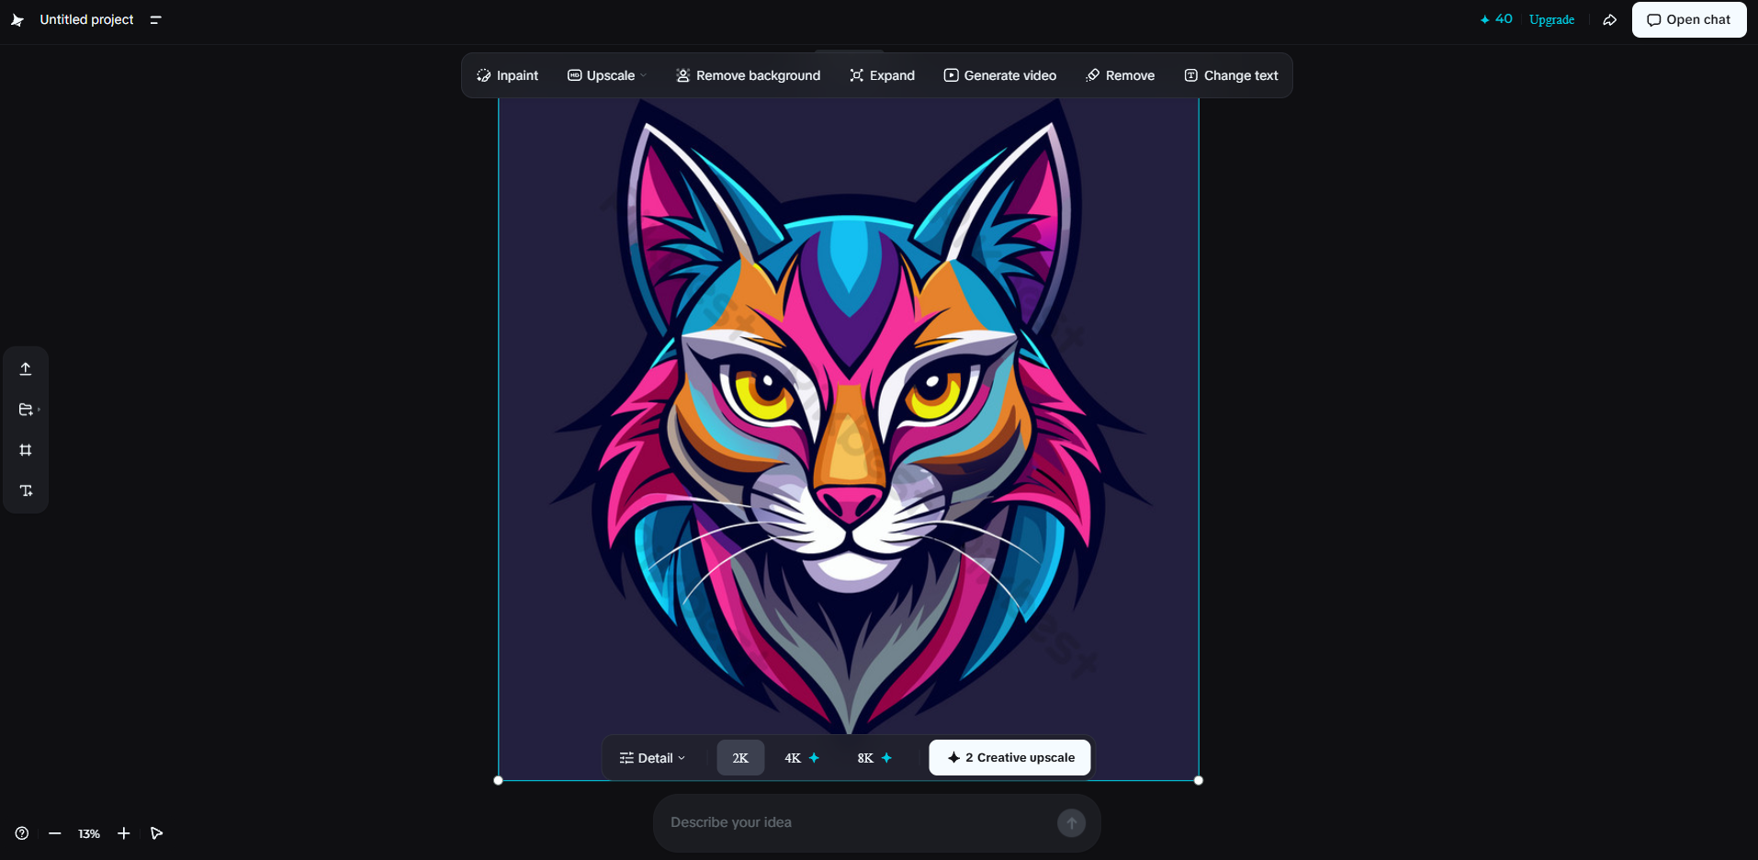Focus the Describe your idea field
1758x860 pixels.
coord(859,822)
